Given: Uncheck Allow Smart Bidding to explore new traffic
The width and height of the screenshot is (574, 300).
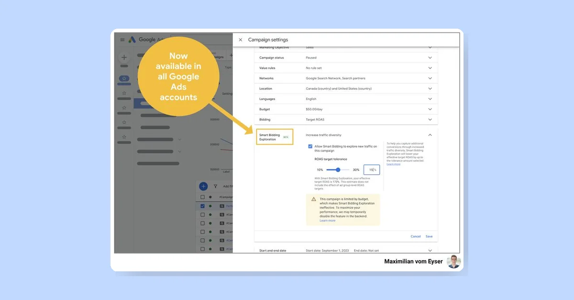Looking at the screenshot, I should point(310,146).
